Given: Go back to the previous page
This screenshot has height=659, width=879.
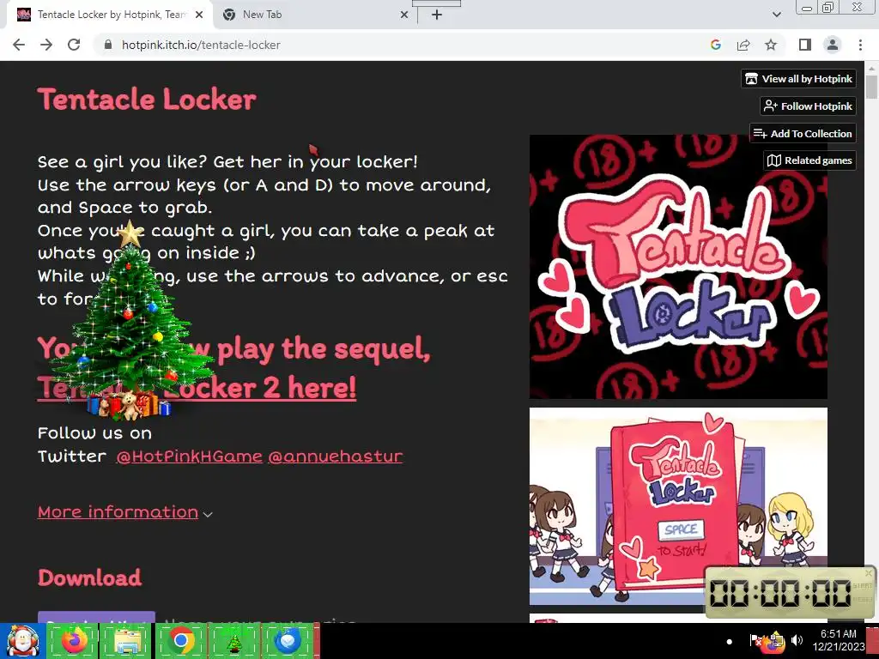Looking at the screenshot, I should point(19,45).
